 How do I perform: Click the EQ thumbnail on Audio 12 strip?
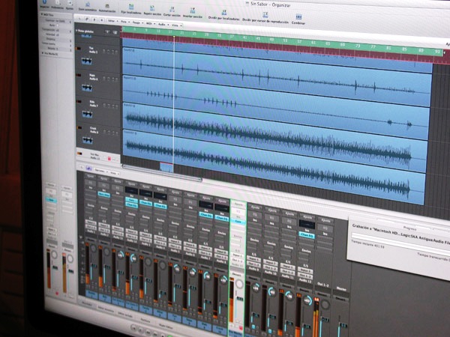pyautogui.click(x=307, y=225)
